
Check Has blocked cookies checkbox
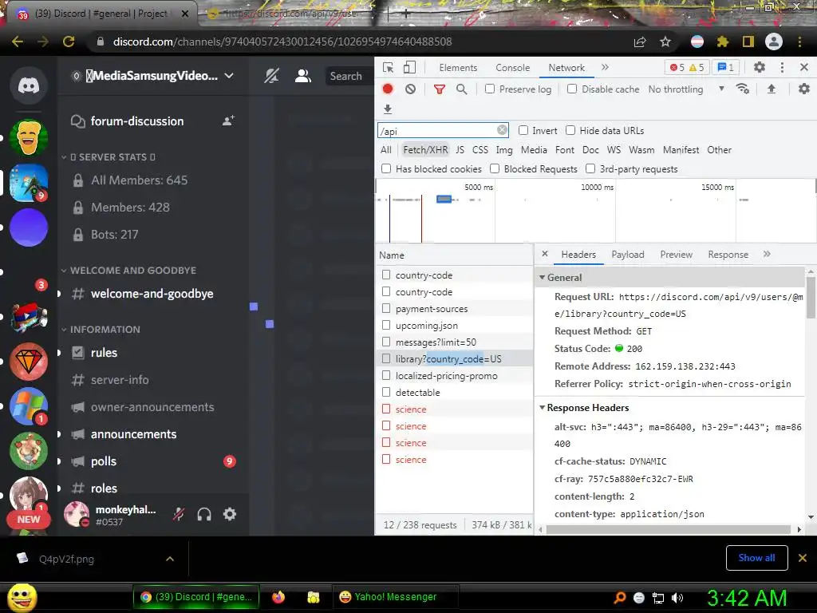click(386, 168)
